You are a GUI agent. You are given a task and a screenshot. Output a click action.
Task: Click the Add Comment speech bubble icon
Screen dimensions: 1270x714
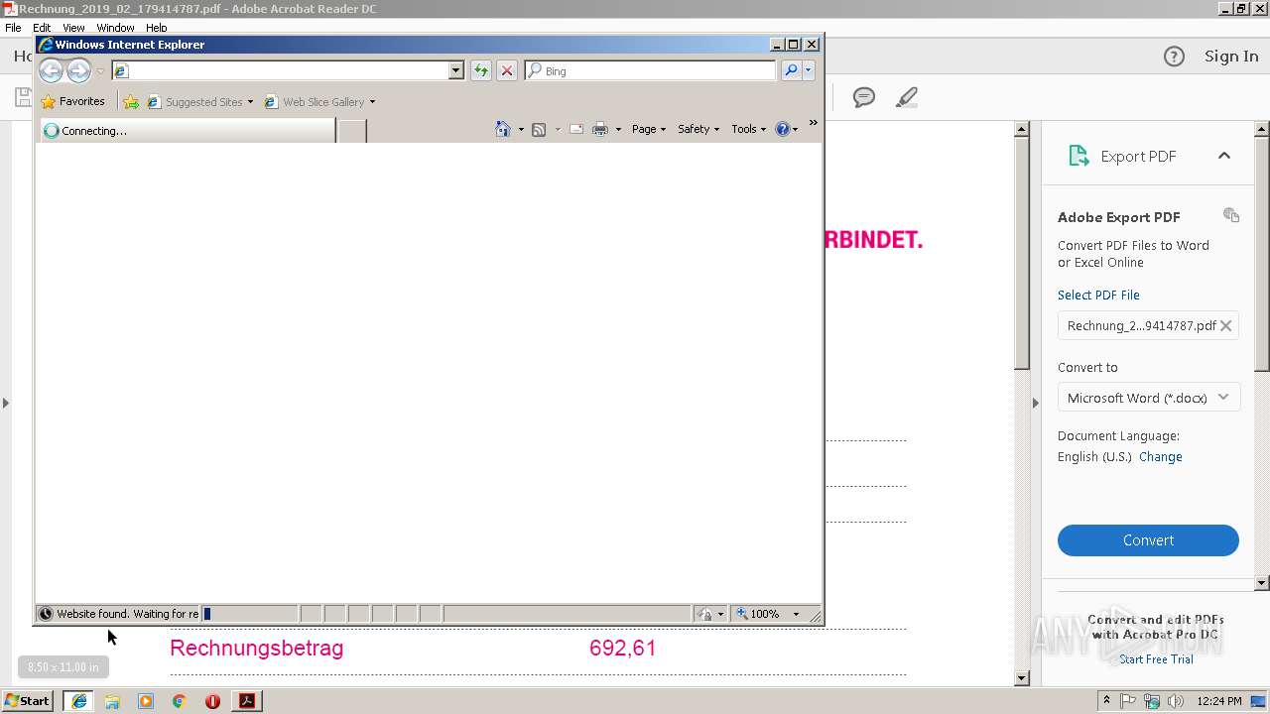[864, 97]
